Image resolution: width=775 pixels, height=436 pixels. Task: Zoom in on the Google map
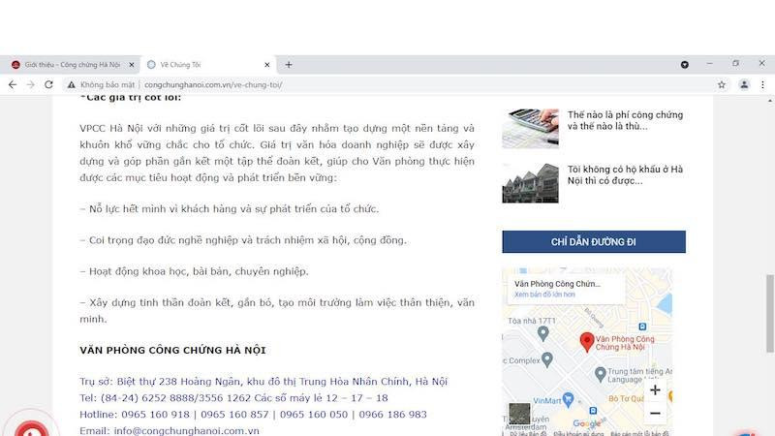click(x=655, y=390)
